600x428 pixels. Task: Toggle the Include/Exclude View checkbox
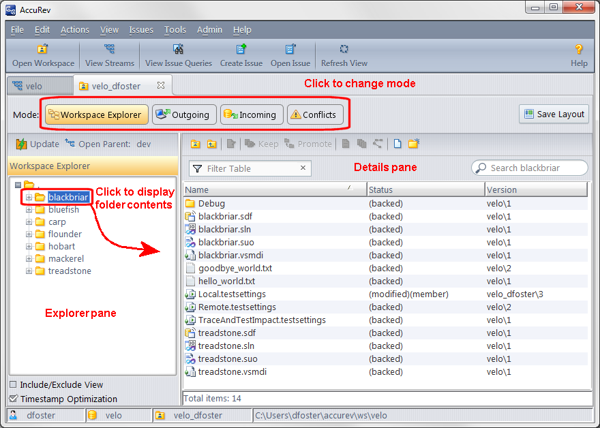14,385
